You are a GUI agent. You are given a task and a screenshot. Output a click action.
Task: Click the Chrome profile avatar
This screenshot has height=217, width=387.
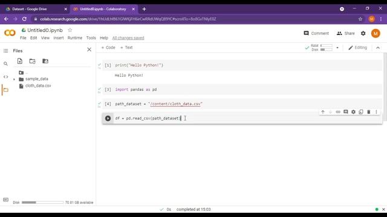[371, 19]
